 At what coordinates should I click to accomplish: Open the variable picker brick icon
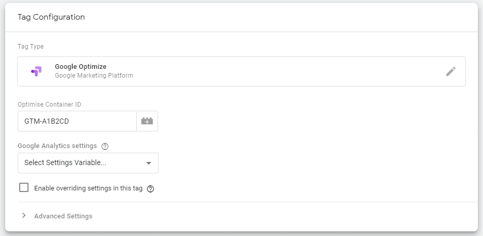click(x=147, y=121)
